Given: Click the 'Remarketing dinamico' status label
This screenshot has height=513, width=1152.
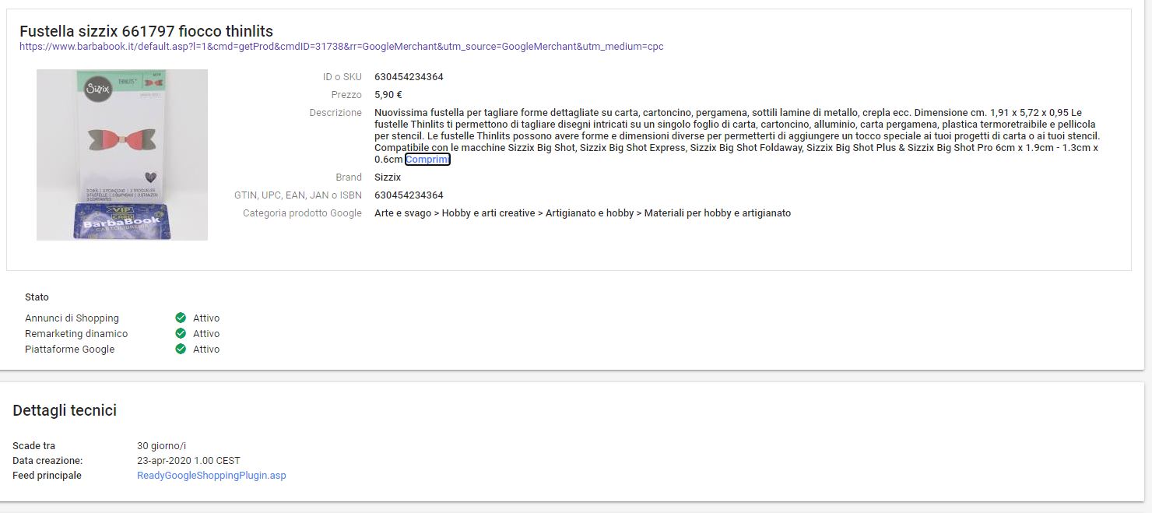Looking at the screenshot, I should pos(76,334).
